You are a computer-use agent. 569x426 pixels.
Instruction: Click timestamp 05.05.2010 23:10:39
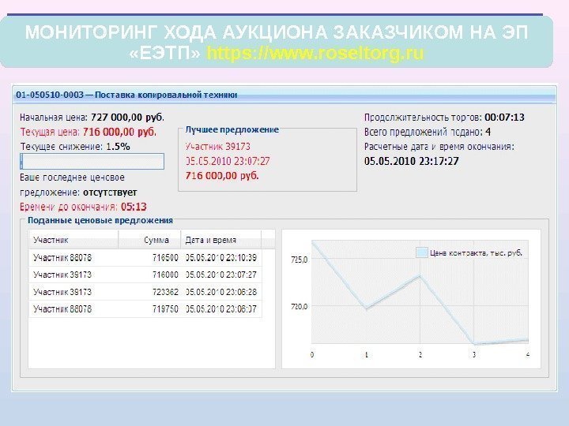[x=221, y=257]
